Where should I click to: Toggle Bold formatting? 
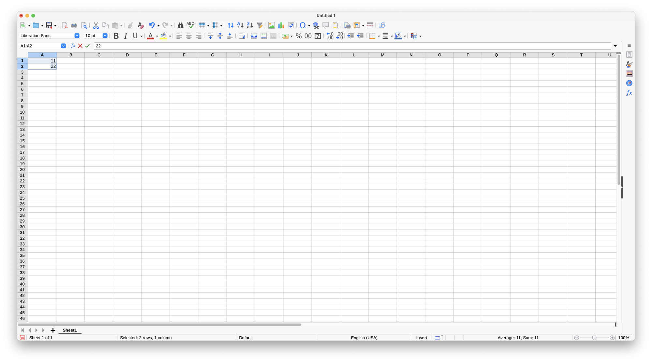pos(116,36)
